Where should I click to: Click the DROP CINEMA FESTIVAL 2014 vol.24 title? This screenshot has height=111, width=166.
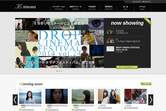point(128,49)
